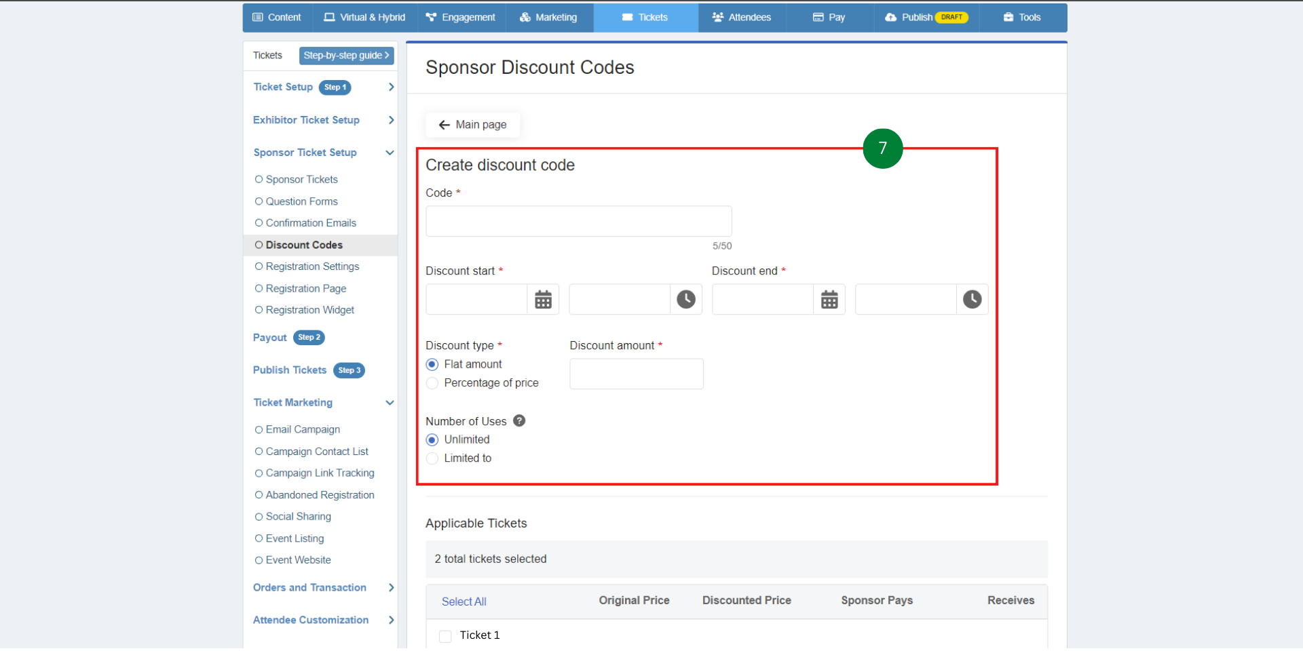1303x651 pixels.
Task: Click the Receives column header
Action: click(x=1011, y=601)
